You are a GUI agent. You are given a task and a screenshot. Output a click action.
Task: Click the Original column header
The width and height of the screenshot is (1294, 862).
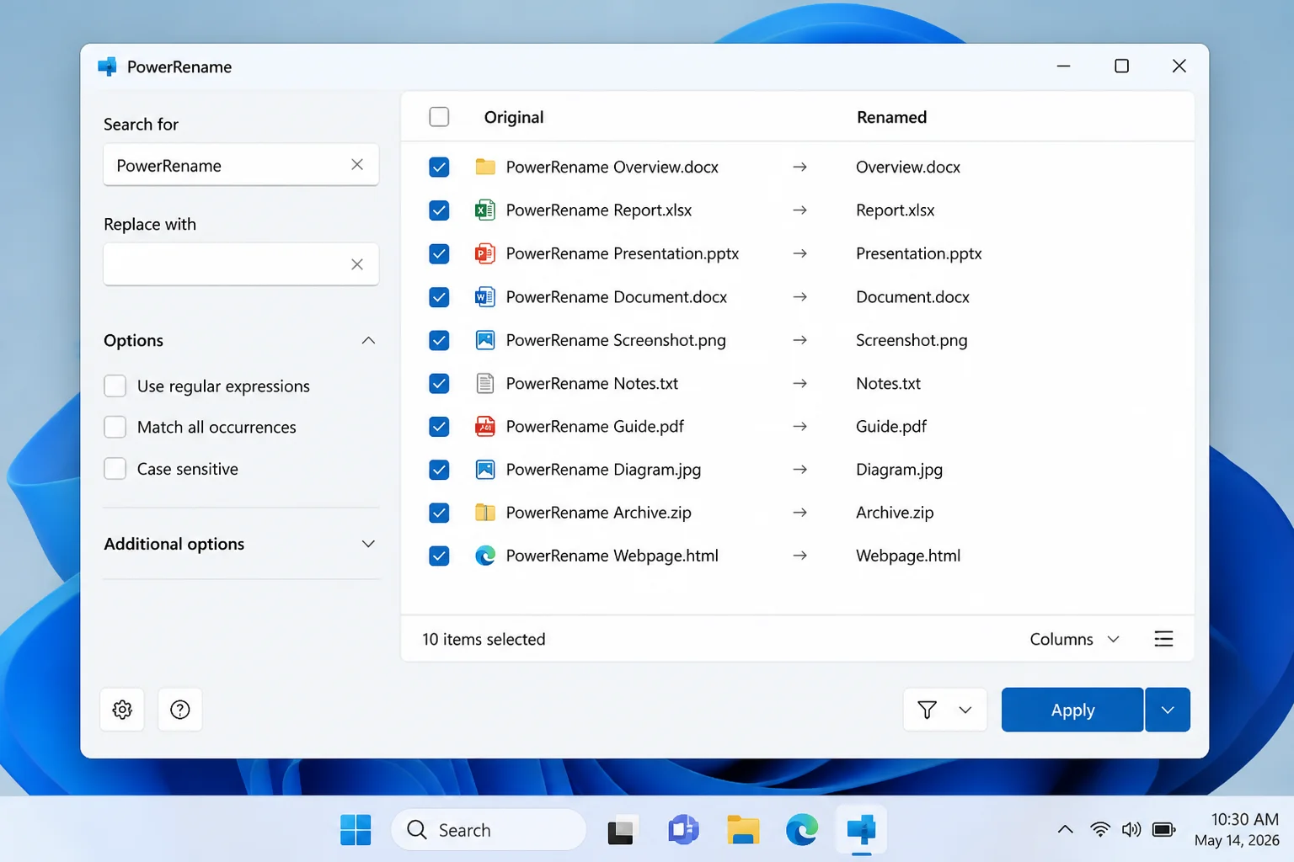point(514,117)
